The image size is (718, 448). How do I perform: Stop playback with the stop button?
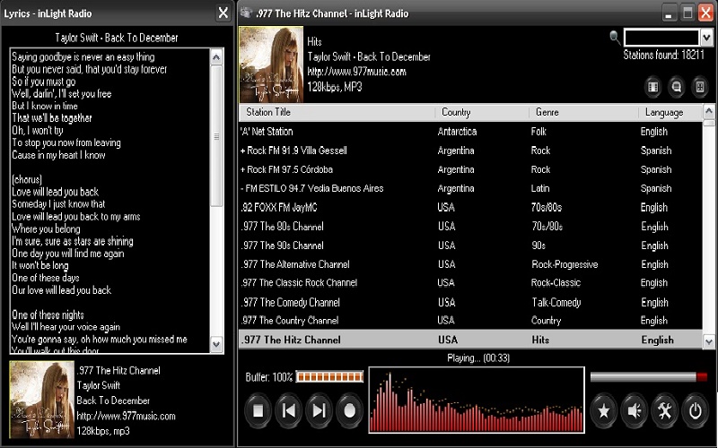[258, 411]
